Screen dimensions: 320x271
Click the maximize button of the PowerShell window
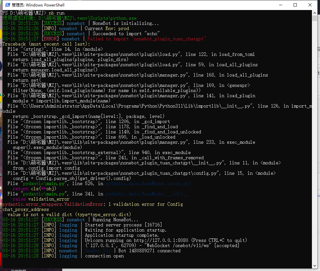tap(295, 5)
